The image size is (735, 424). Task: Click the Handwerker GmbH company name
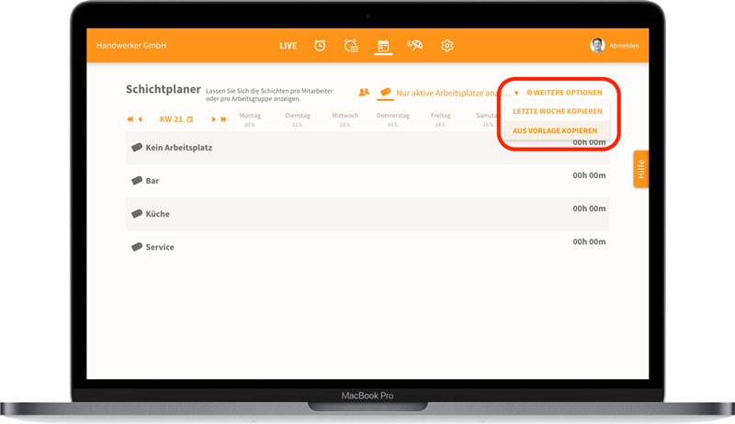[x=131, y=45]
